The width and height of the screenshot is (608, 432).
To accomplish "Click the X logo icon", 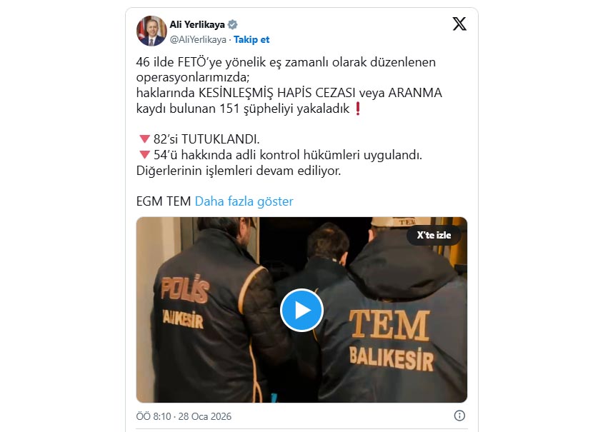I will pos(459,24).
